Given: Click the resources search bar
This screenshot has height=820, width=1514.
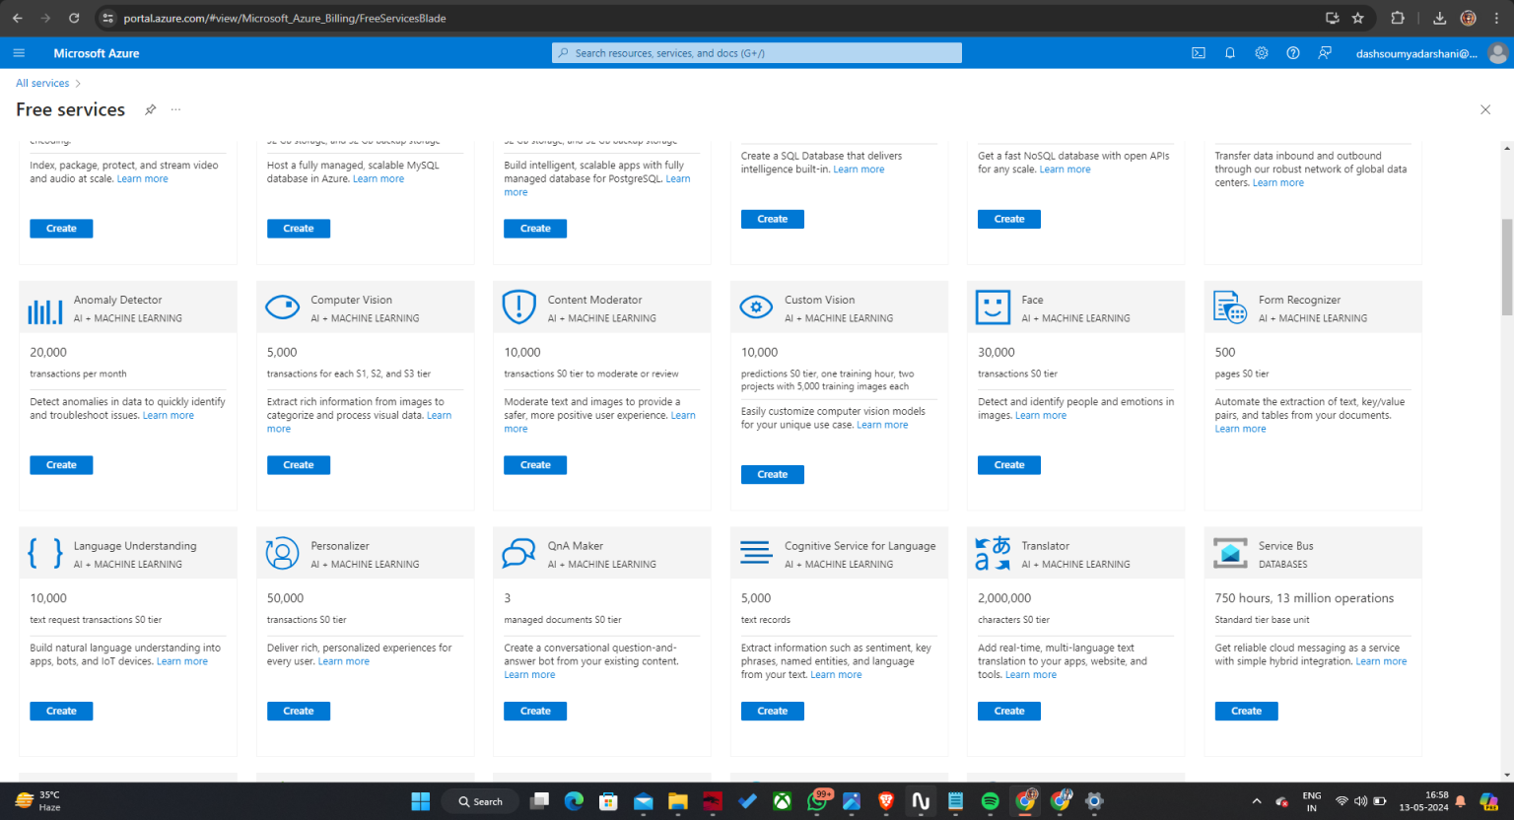Looking at the screenshot, I should 756,52.
